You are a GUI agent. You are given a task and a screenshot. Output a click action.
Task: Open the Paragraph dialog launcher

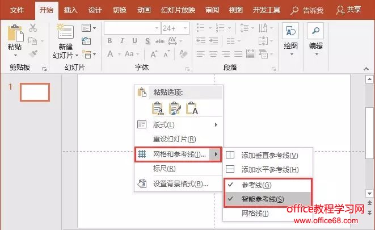tap(274, 69)
